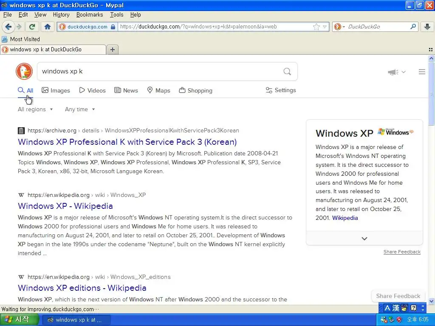Viewport: 435px width, 326px height.
Task: Open language bar help icon
Action: pos(413,308)
